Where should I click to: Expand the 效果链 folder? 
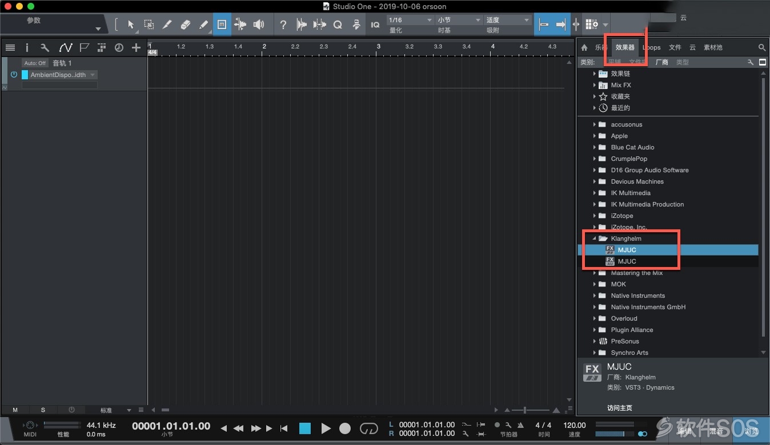click(594, 74)
